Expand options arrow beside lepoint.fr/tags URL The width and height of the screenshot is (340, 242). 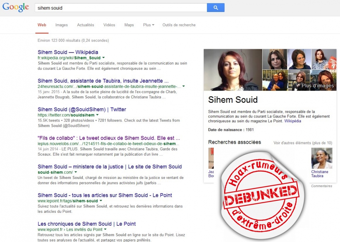[x=101, y=201]
